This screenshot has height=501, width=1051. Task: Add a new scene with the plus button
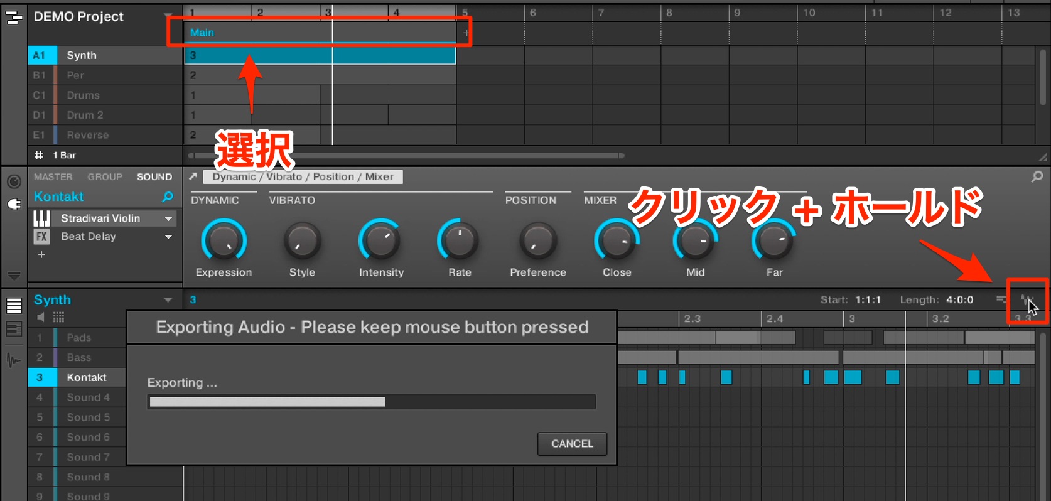click(466, 33)
